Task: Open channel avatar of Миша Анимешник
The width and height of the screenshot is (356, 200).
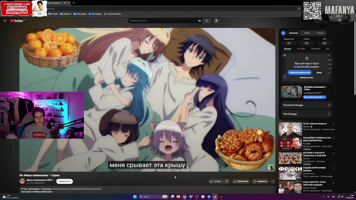Action: point(22,181)
